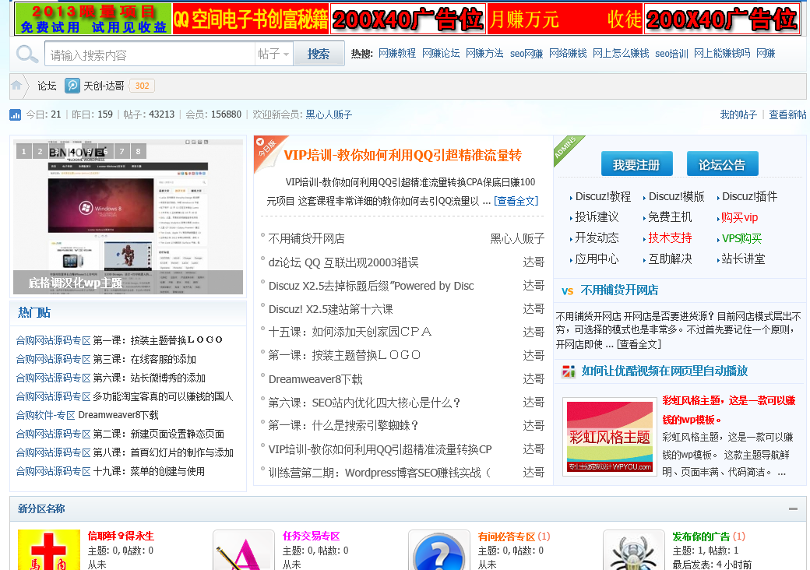810x570 pixels.
Task: Click the 论坛公告 announcement button
Action: click(x=722, y=164)
